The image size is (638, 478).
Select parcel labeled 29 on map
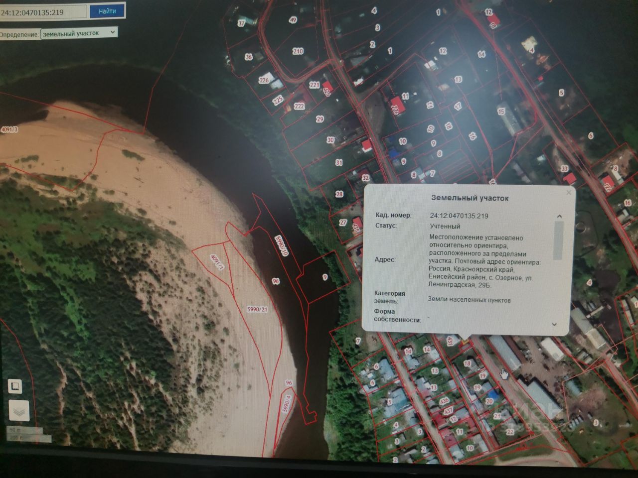click(x=319, y=119)
